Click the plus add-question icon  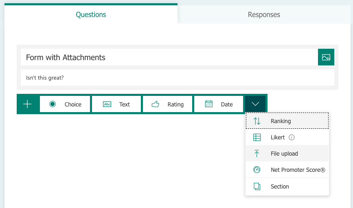click(27, 104)
